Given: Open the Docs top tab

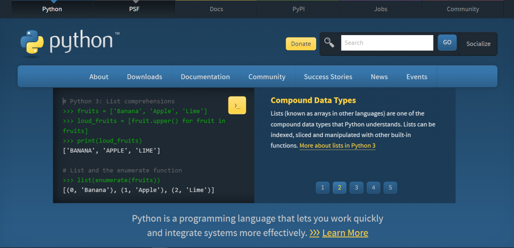Looking at the screenshot, I should pos(216,9).
